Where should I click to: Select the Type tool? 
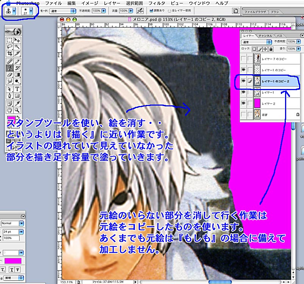pyautogui.click(x=17, y=89)
